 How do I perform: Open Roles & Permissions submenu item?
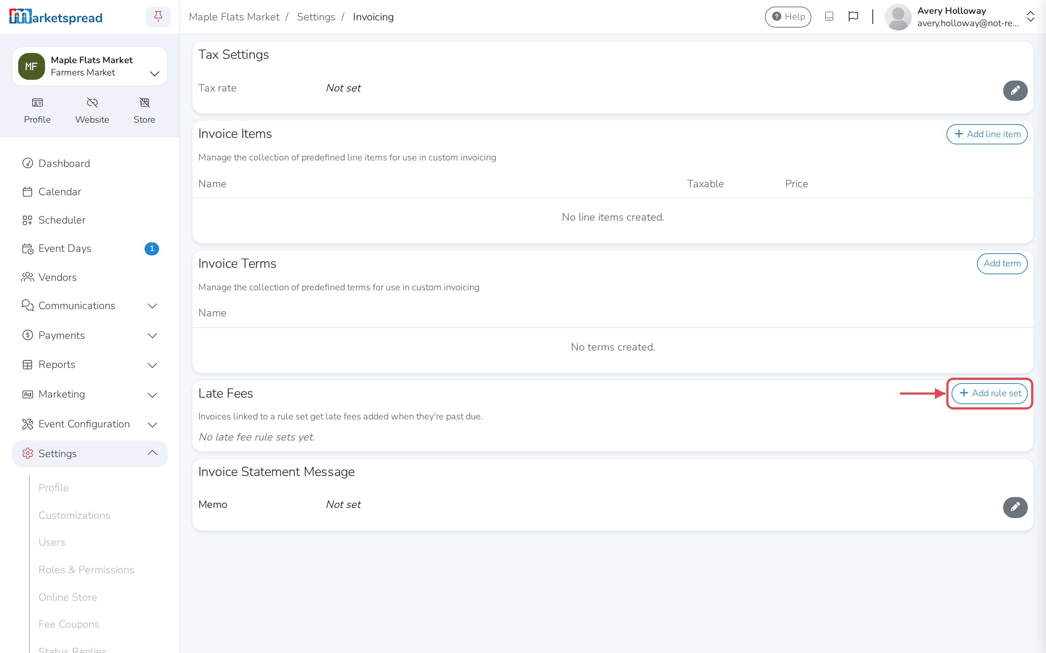pos(86,570)
